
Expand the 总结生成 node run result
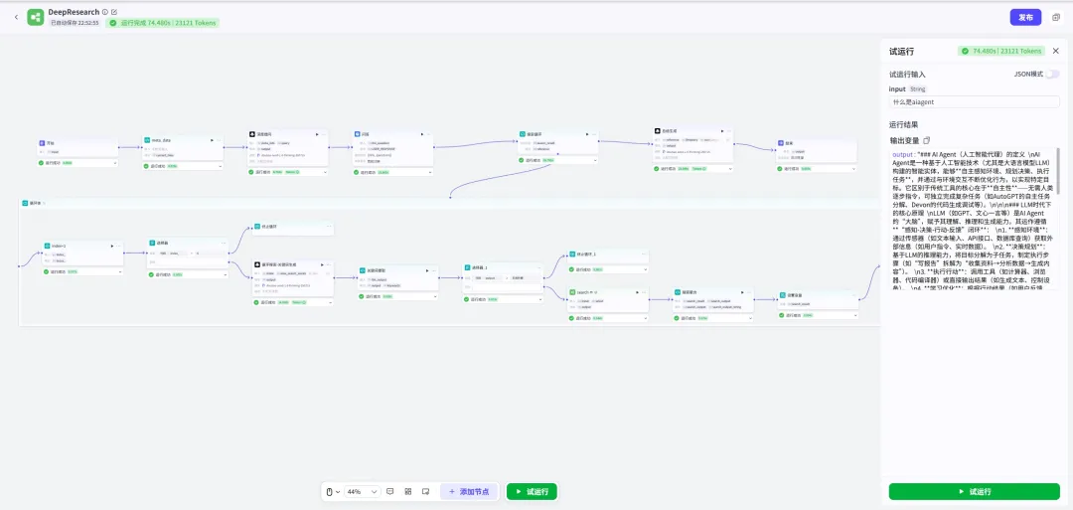point(729,168)
